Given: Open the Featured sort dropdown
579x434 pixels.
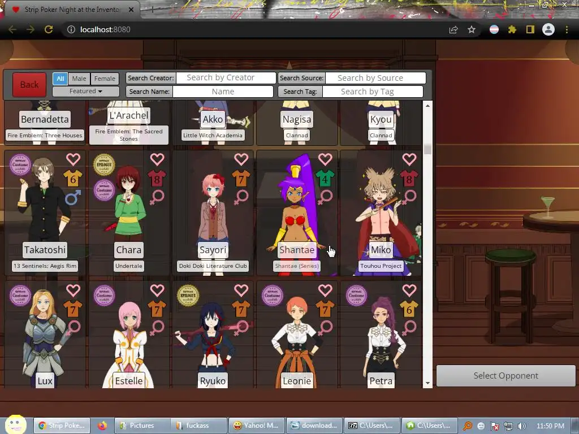Looking at the screenshot, I should point(86,91).
